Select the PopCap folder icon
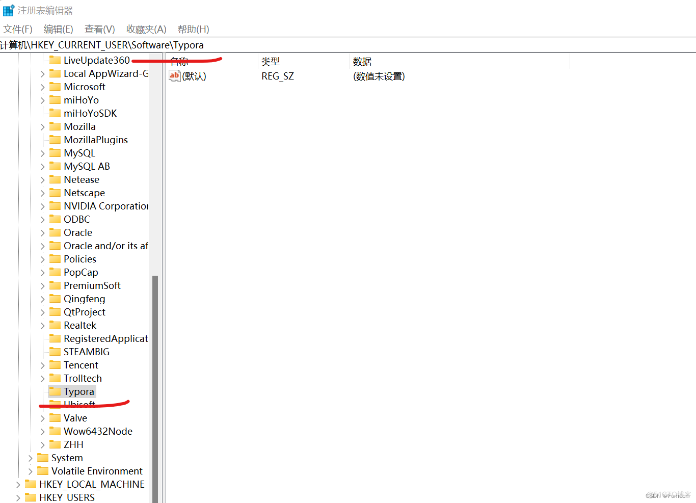The image size is (696, 503). [x=55, y=272]
